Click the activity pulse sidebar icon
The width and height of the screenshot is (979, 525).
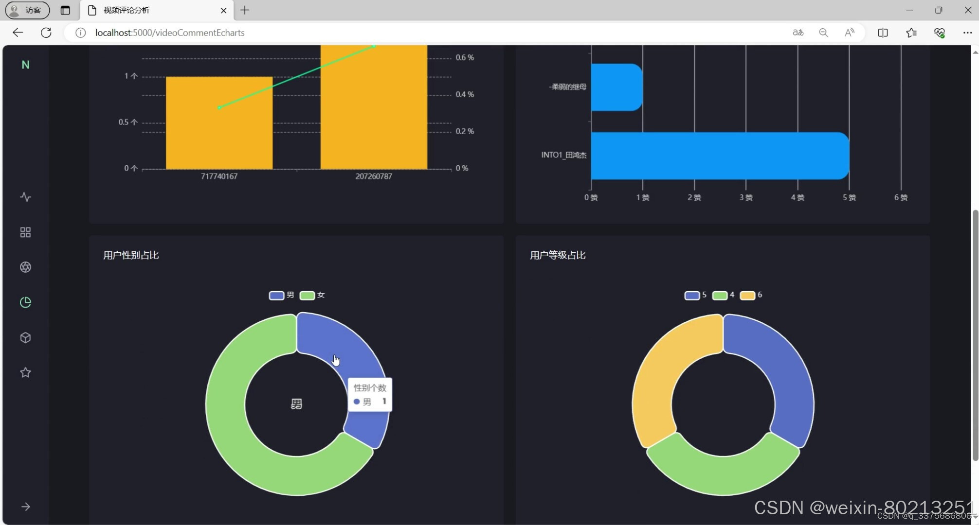(25, 197)
